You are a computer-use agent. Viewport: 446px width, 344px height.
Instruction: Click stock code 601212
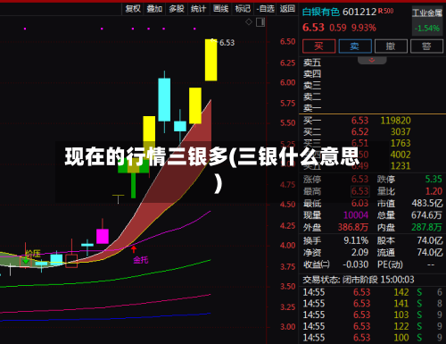[x=359, y=12]
